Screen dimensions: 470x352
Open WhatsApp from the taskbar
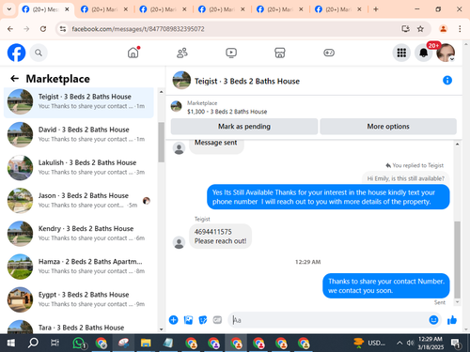tap(79, 343)
